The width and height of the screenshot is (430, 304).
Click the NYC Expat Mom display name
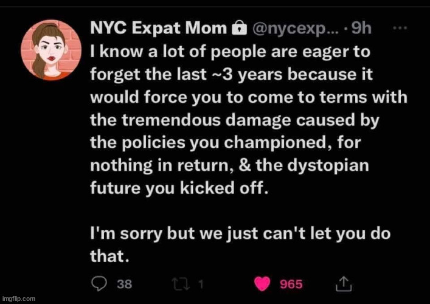[x=159, y=28]
